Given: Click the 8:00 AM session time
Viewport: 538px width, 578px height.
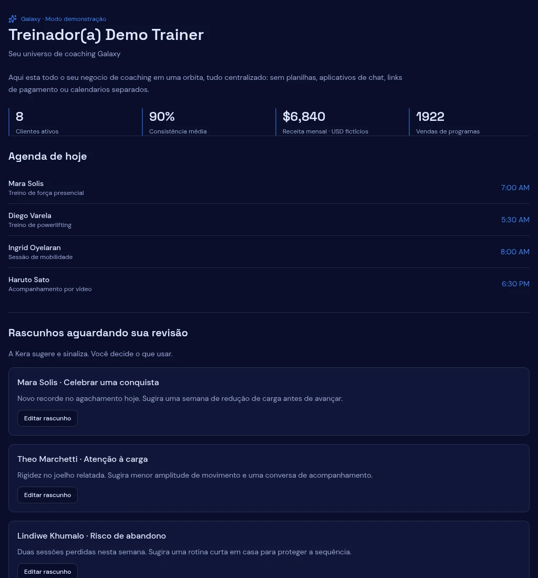Looking at the screenshot, I should click(515, 252).
